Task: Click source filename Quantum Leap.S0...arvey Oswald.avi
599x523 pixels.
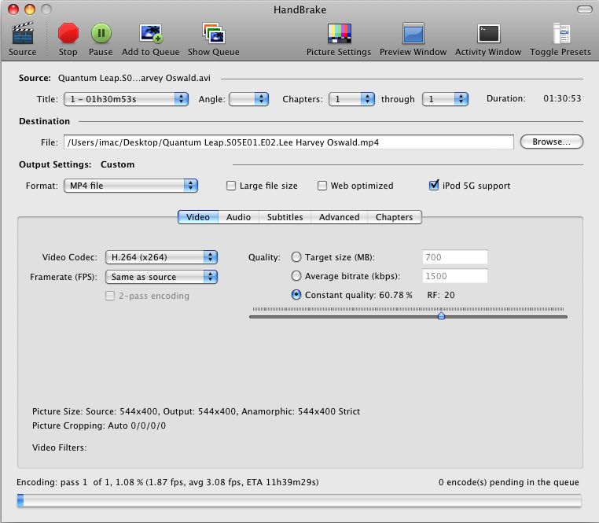Action: pyautogui.click(x=134, y=78)
